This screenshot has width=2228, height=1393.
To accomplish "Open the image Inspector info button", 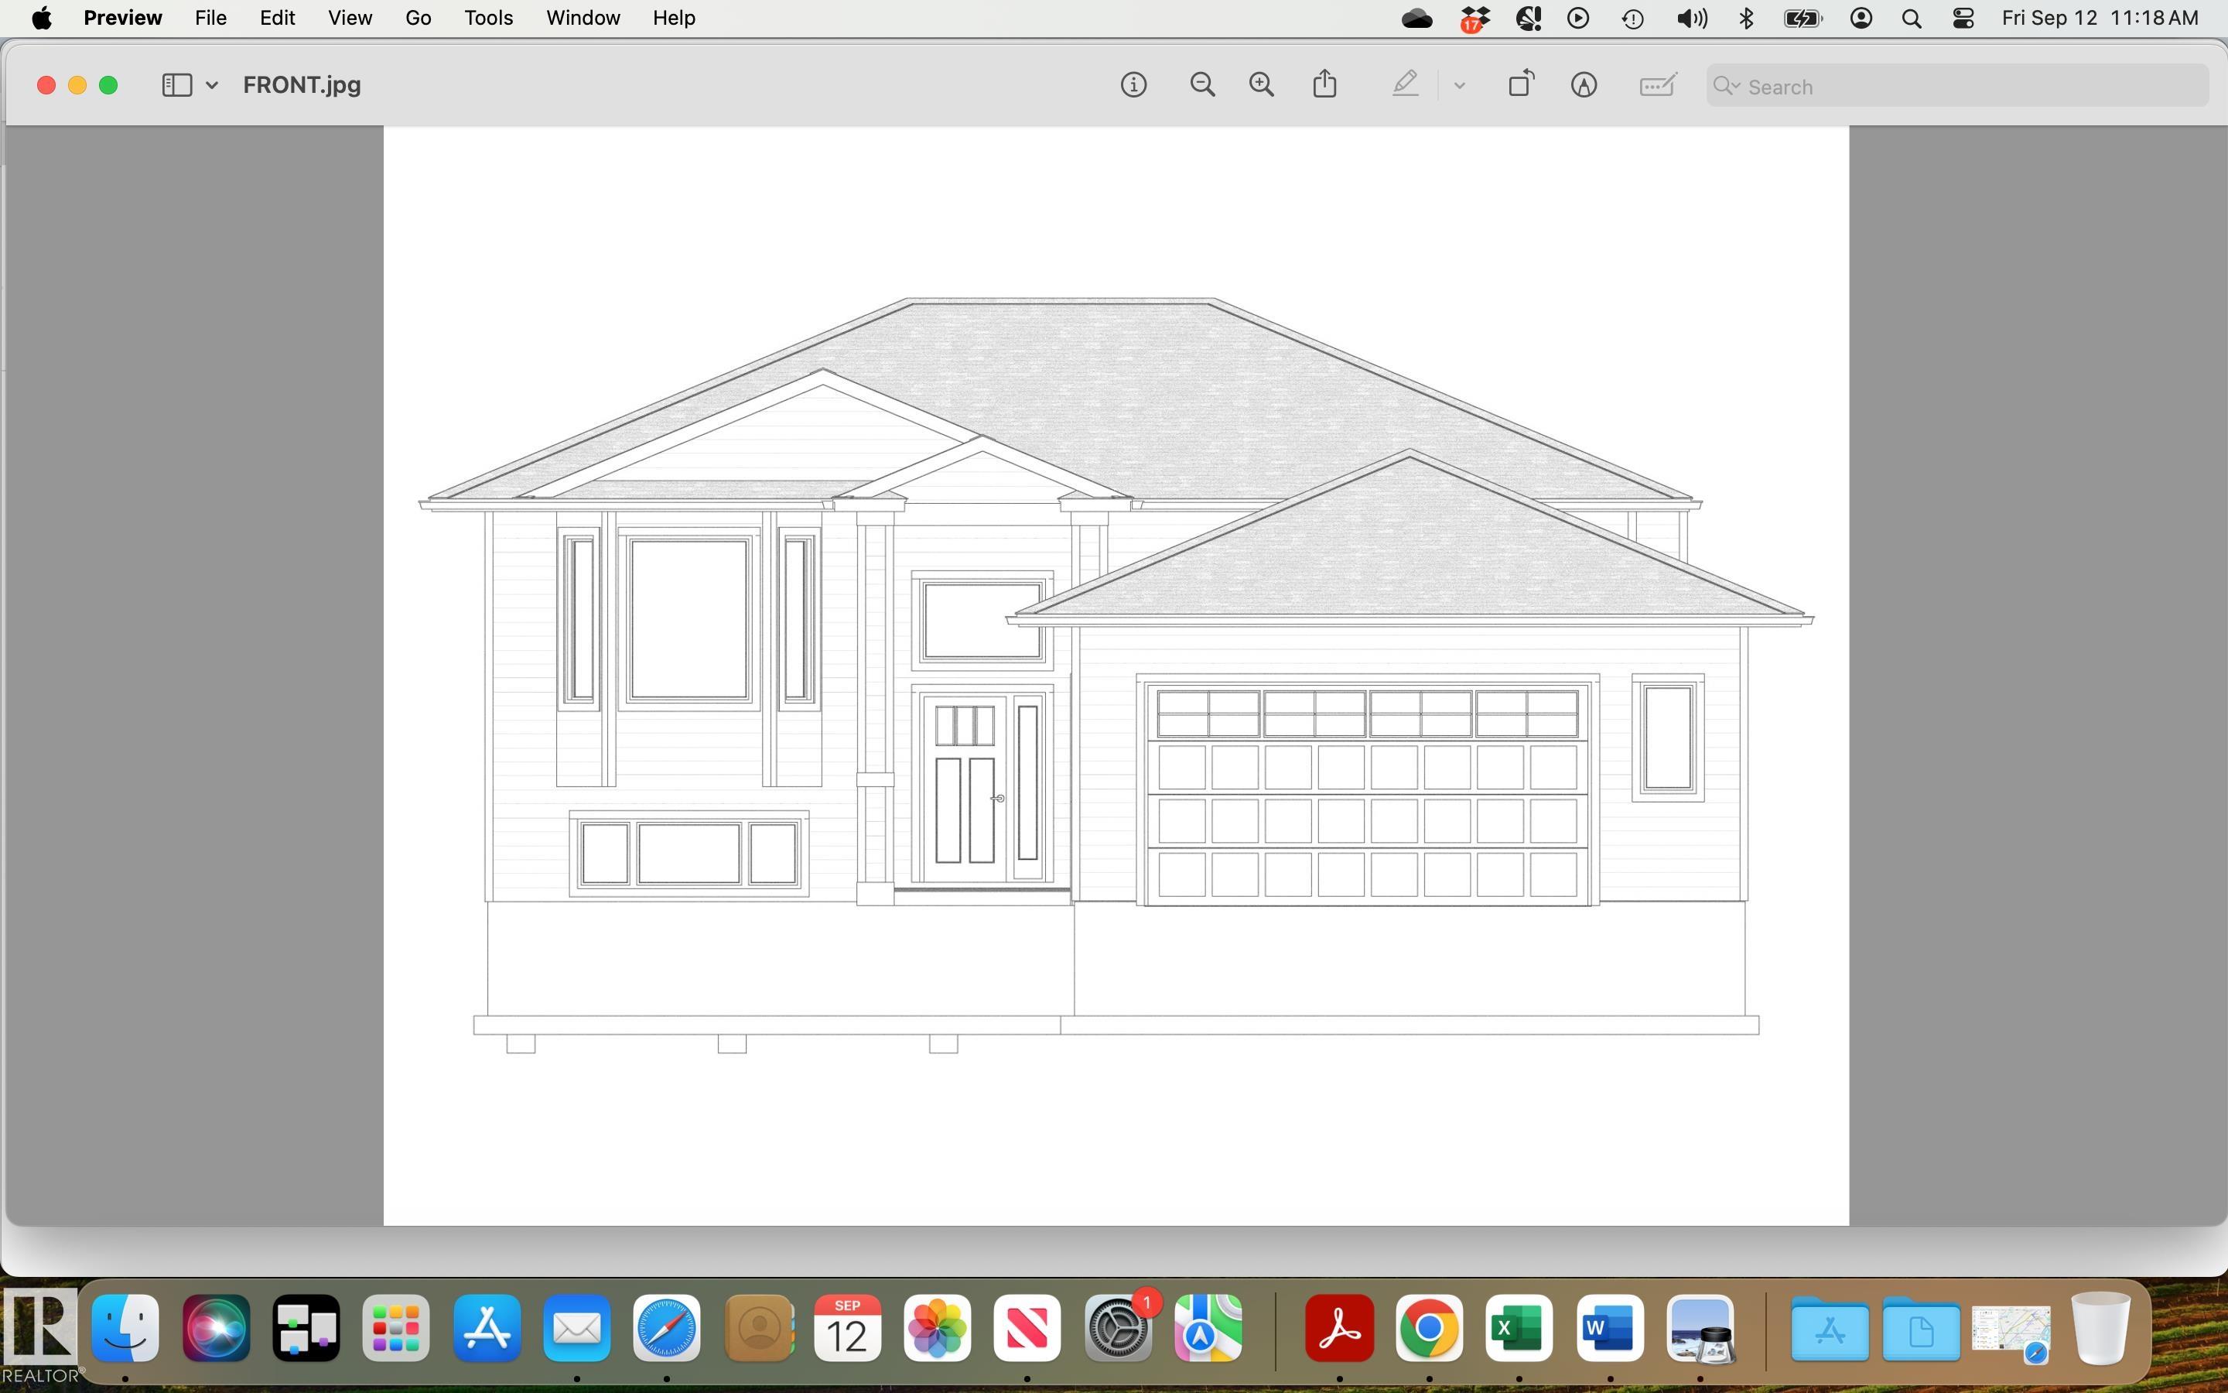I will 1133,86.
